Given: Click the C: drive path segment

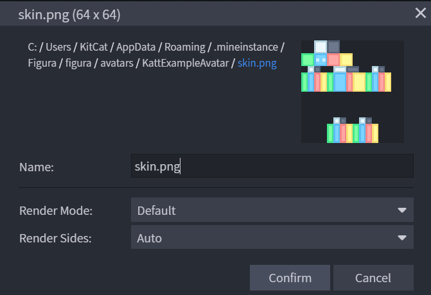Looking at the screenshot, I should [x=32, y=47].
